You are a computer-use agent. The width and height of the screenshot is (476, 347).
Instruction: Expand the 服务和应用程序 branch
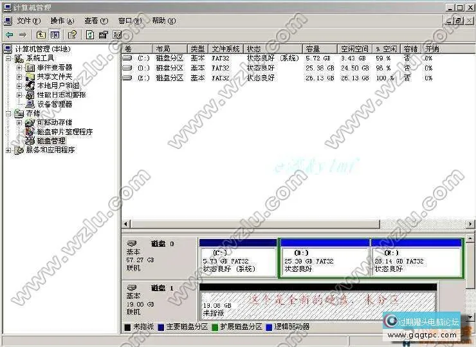click(x=8, y=150)
